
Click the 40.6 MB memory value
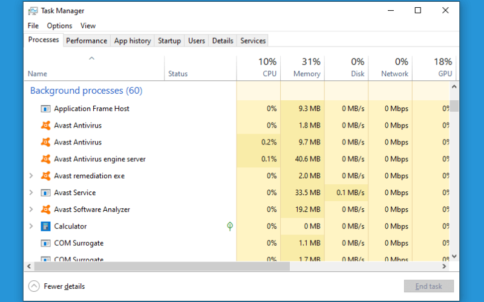tap(308, 159)
